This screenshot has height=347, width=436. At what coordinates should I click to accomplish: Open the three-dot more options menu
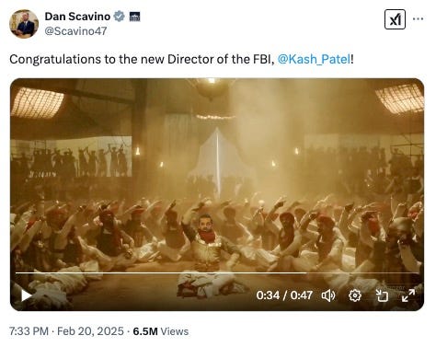(x=419, y=19)
